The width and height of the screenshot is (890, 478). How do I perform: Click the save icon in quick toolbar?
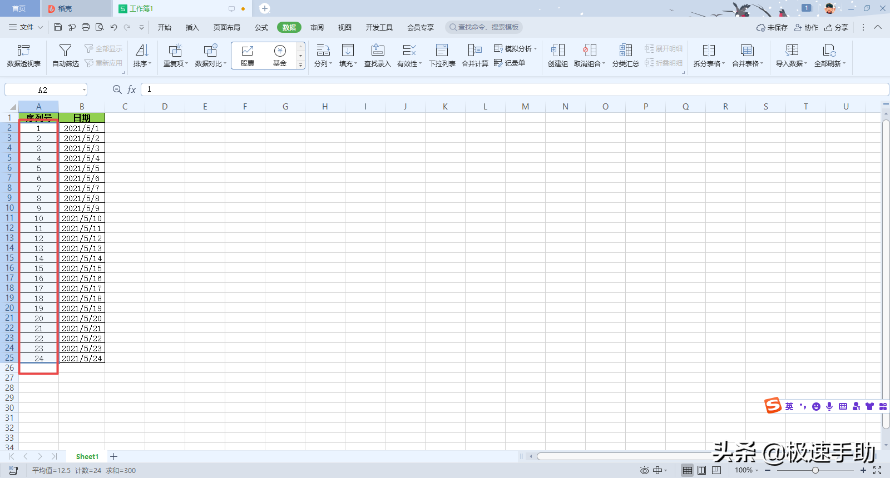[58, 27]
